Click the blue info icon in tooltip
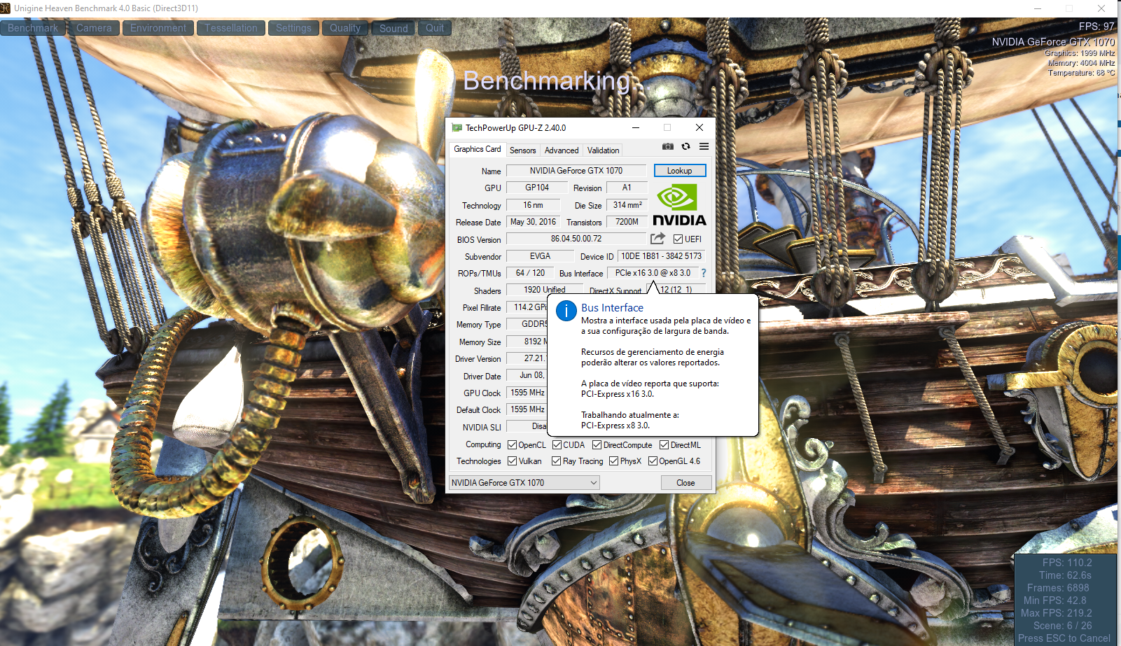The image size is (1121, 646). pyautogui.click(x=566, y=311)
